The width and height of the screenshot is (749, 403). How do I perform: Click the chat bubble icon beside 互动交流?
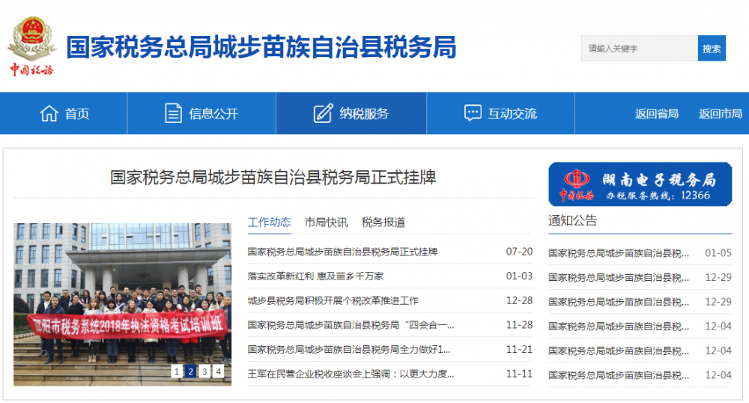tap(473, 112)
